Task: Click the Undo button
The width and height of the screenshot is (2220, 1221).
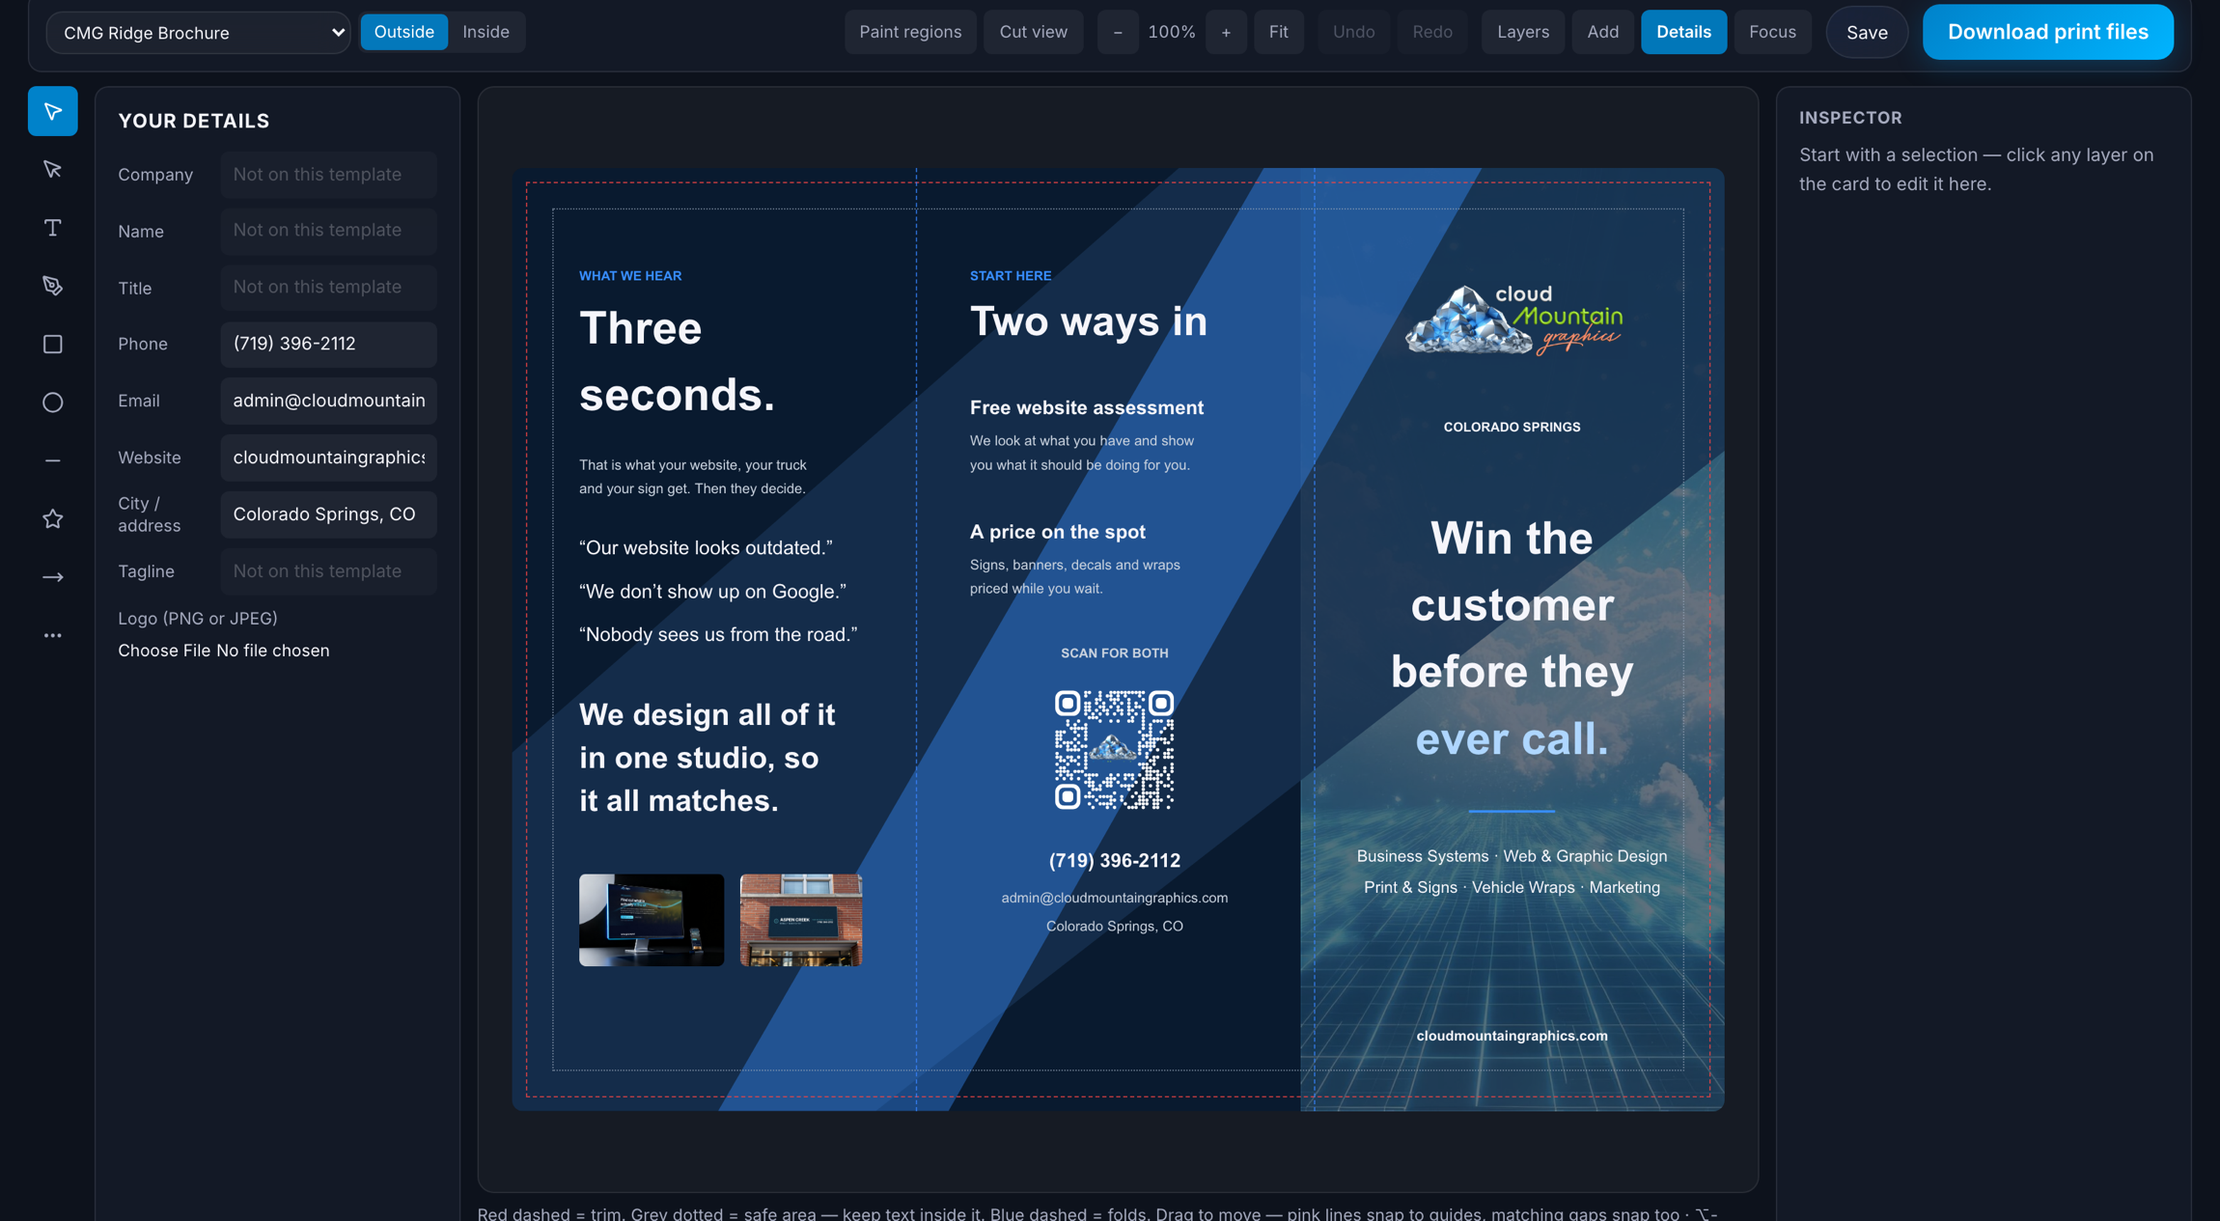Action: (x=1353, y=32)
